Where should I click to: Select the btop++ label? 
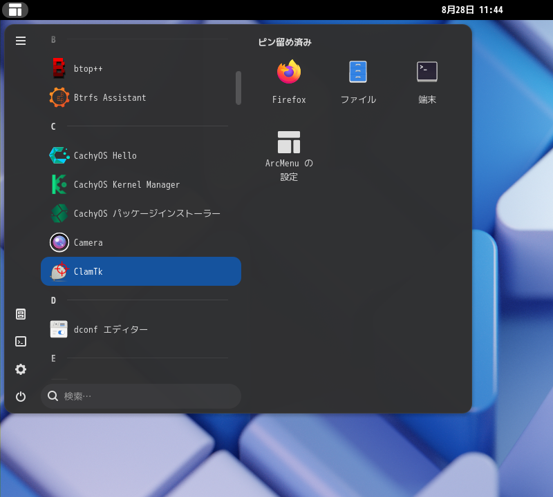coord(88,69)
